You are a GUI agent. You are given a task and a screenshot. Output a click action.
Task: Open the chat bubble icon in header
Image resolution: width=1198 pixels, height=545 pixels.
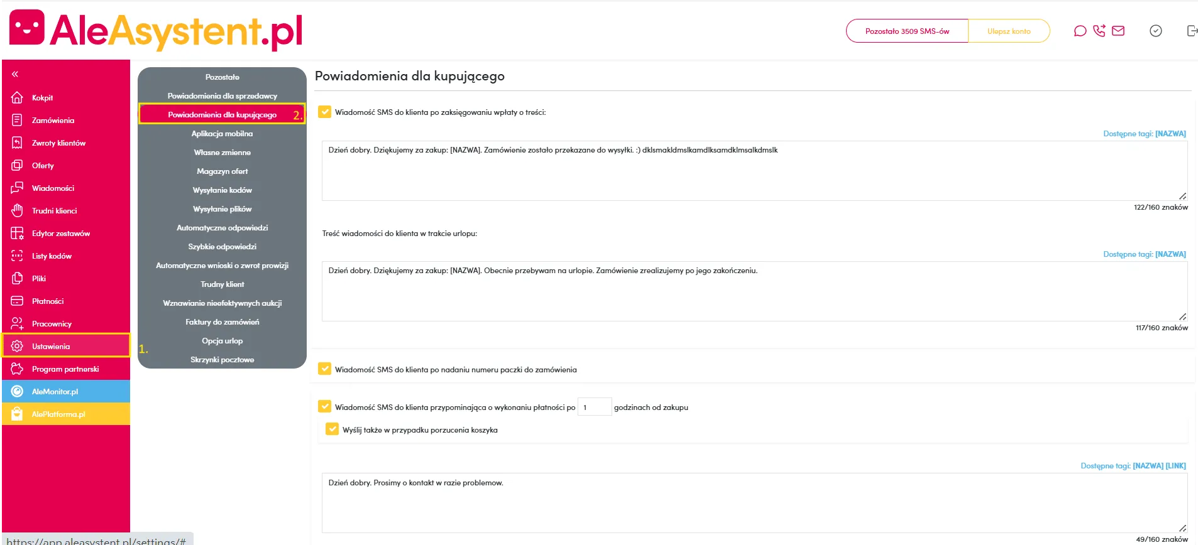1080,31
